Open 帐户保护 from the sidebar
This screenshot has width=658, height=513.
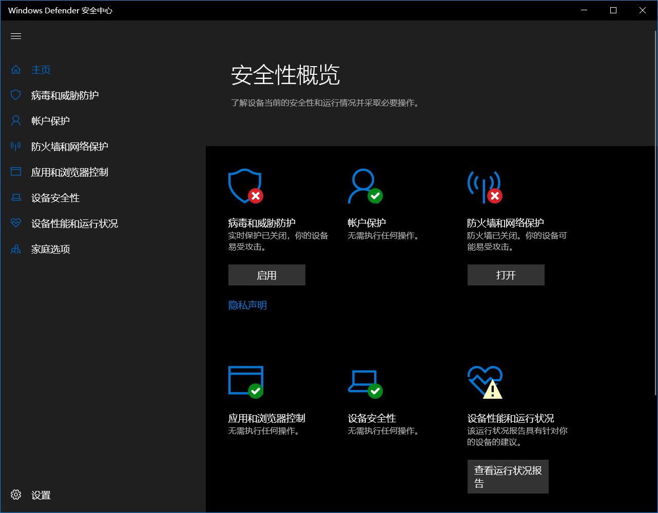(50, 121)
